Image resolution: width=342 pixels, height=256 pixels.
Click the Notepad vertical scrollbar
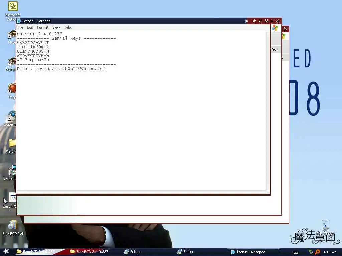[267, 111]
